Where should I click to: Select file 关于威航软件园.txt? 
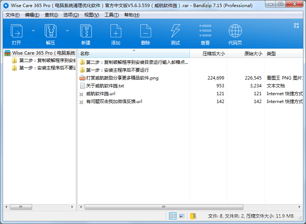click(102, 86)
